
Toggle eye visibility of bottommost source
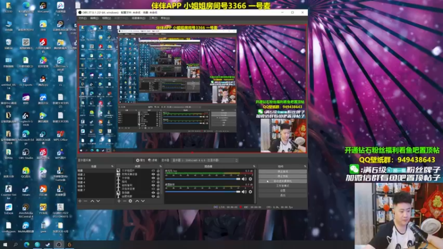tap(153, 196)
